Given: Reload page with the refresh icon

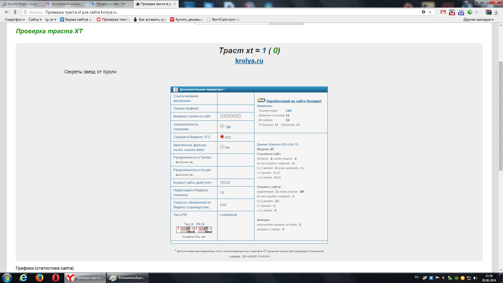Looking at the screenshot, I should tap(25, 12).
